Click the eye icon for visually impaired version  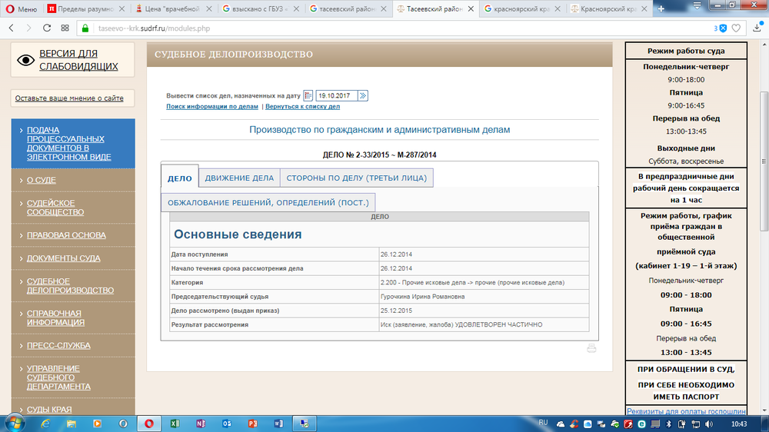26,60
